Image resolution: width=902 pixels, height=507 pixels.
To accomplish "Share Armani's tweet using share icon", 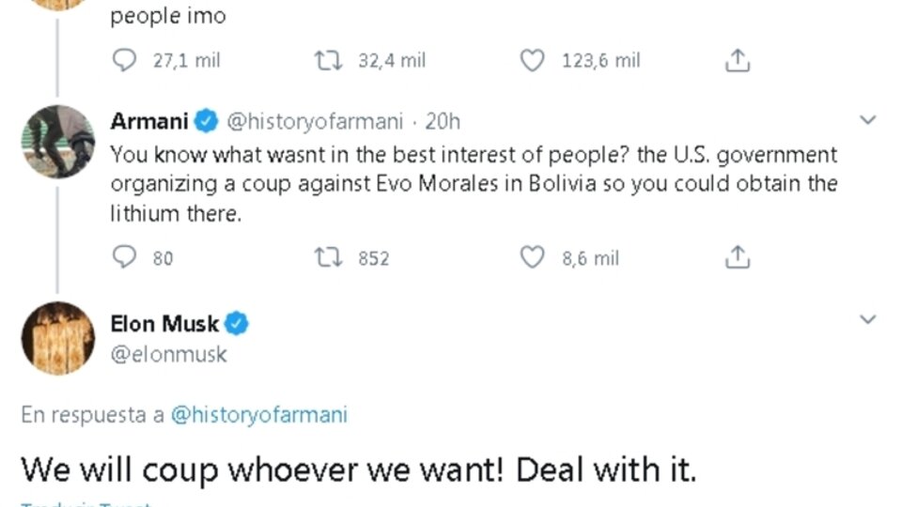I will tap(739, 257).
